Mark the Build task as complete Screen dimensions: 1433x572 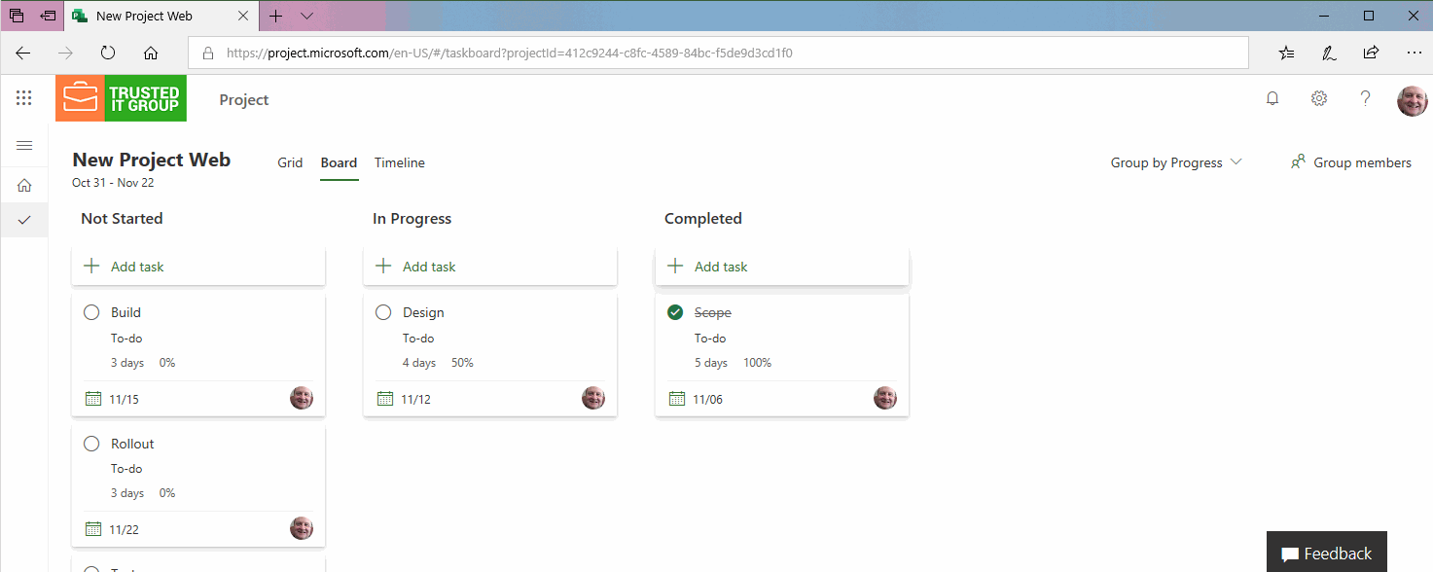(90, 312)
